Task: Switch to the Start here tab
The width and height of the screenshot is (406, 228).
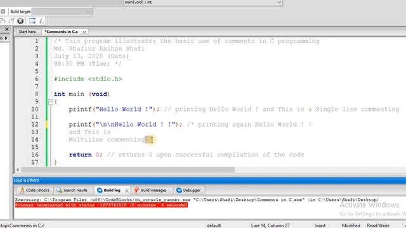Action: coord(27,32)
